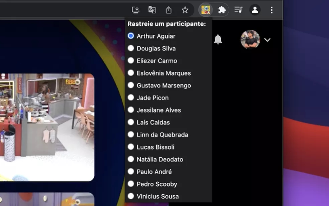Select the Laís Caldas radio button
Screen dimensions: 329x206
131,122
